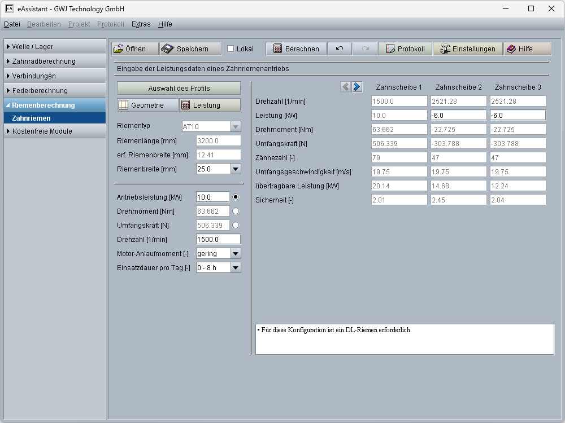Image resolution: width=565 pixels, height=423 pixels.
Task: Click Auswahl des Profils button
Action: pyautogui.click(x=179, y=89)
